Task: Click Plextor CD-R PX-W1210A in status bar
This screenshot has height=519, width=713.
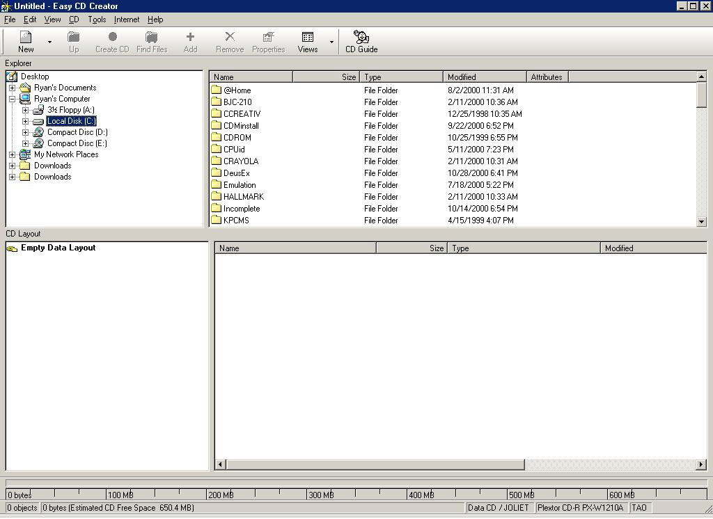Action: 580,508
